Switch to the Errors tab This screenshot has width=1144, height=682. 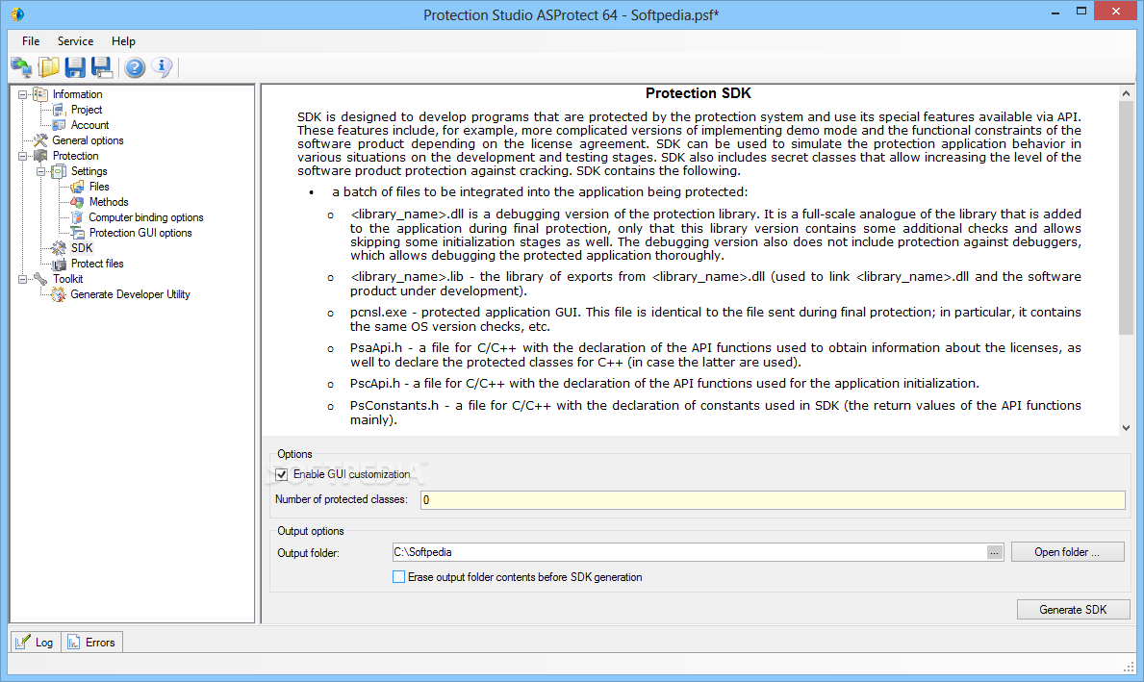[92, 642]
